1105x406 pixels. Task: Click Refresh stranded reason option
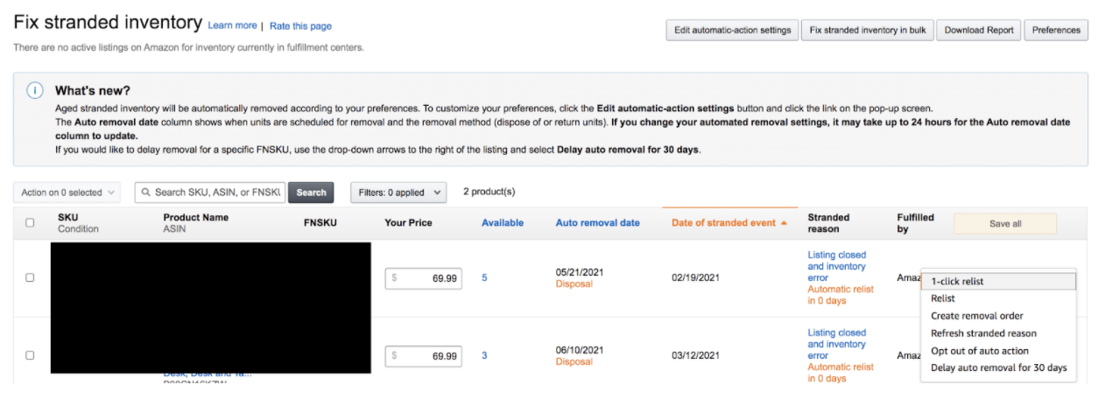[983, 333]
